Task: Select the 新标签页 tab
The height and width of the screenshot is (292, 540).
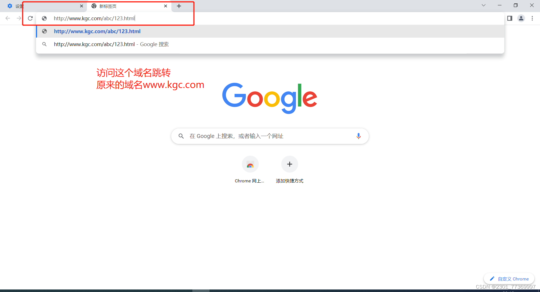Action: [x=129, y=6]
